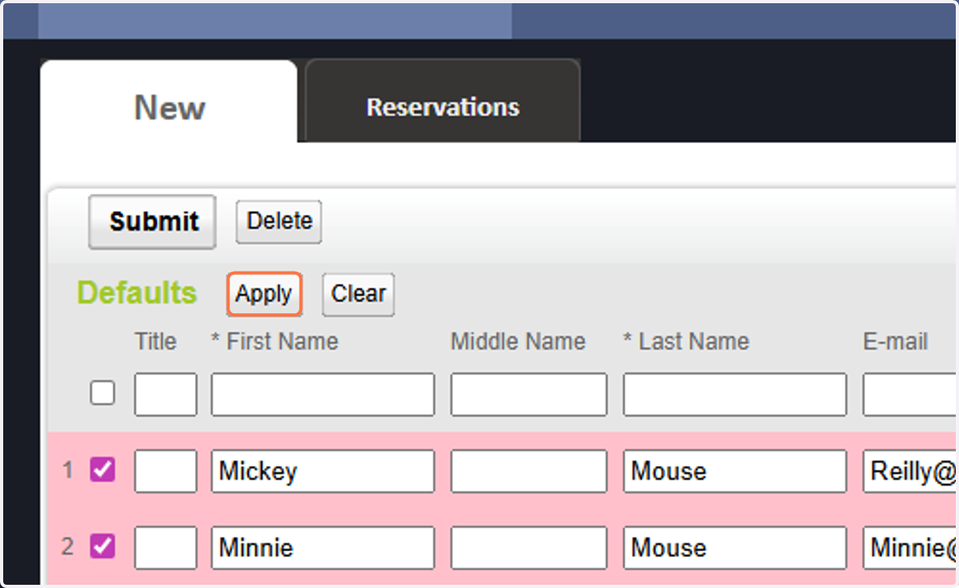
Task: Focus the defaults Middle Name field
Action: coord(529,395)
